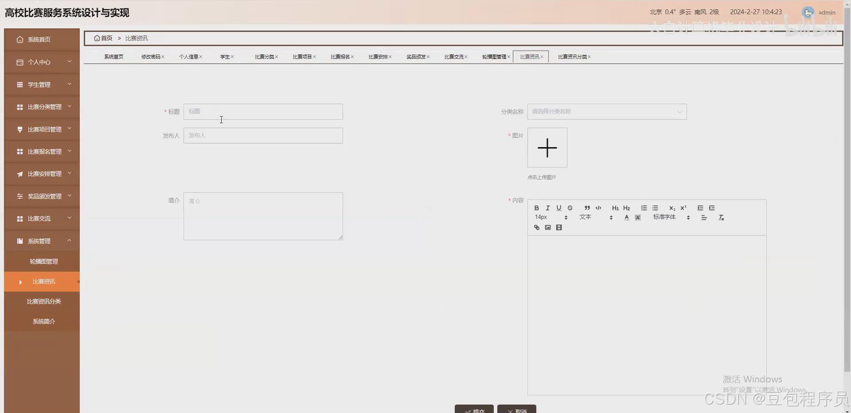Switch to the 修改密码 tab

coord(151,57)
